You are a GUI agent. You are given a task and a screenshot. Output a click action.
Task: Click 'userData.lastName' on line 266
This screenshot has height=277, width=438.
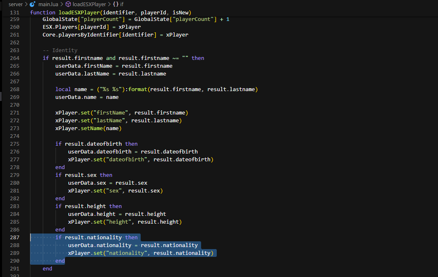pos(82,73)
